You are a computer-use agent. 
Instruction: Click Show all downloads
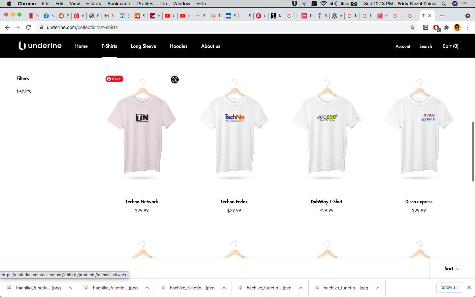(x=450, y=287)
